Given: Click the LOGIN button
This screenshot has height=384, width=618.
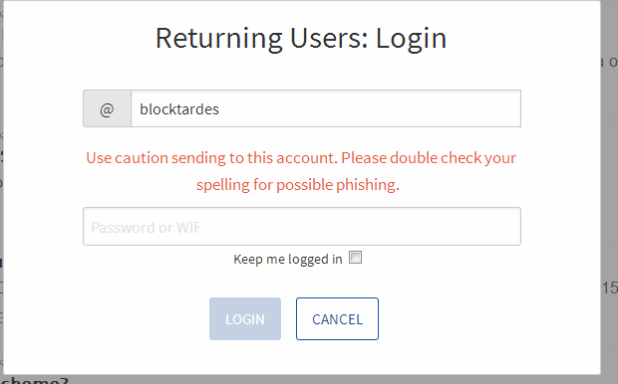Looking at the screenshot, I should 245,318.
